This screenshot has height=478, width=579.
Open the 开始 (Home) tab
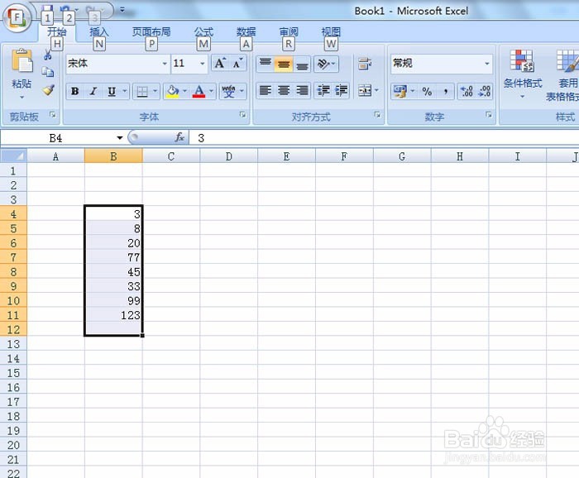tap(57, 31)
